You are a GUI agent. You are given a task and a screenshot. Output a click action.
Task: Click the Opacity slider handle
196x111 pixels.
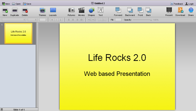151,20
